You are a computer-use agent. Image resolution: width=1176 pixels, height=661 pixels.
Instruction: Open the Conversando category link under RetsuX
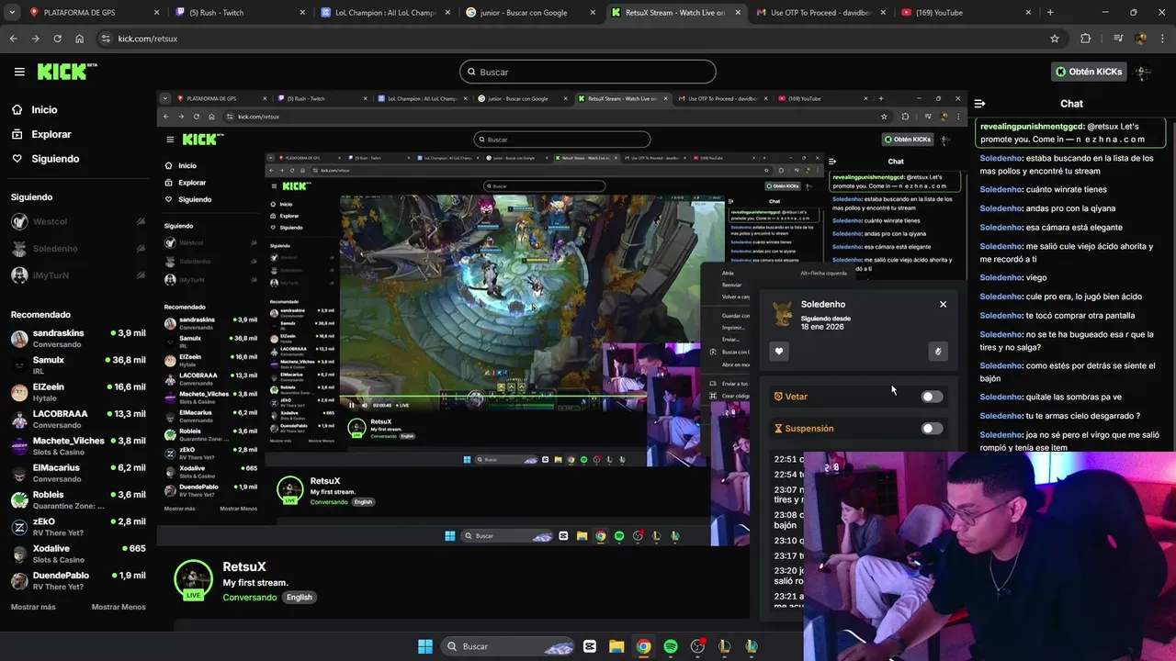250,597
